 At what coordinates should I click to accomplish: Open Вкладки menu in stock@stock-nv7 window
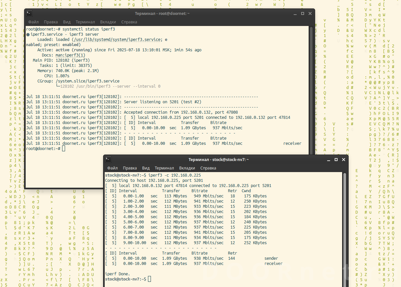click(x=187, y=168)
